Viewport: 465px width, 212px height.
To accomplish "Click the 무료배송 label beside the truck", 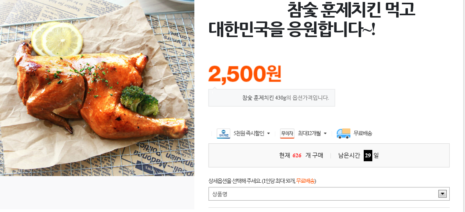I will point(363,134).
